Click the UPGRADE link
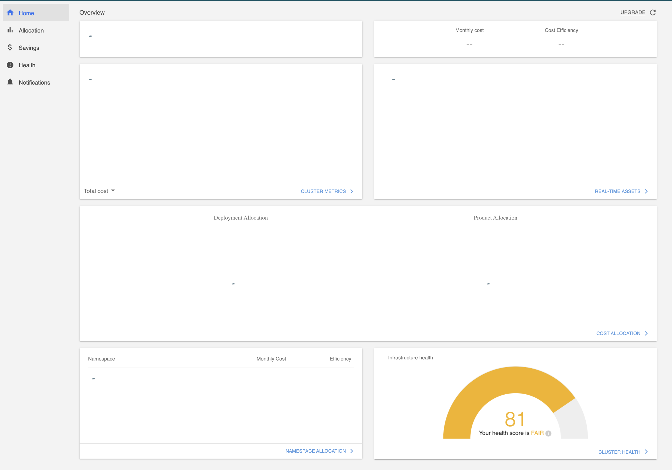 point(632,12)
